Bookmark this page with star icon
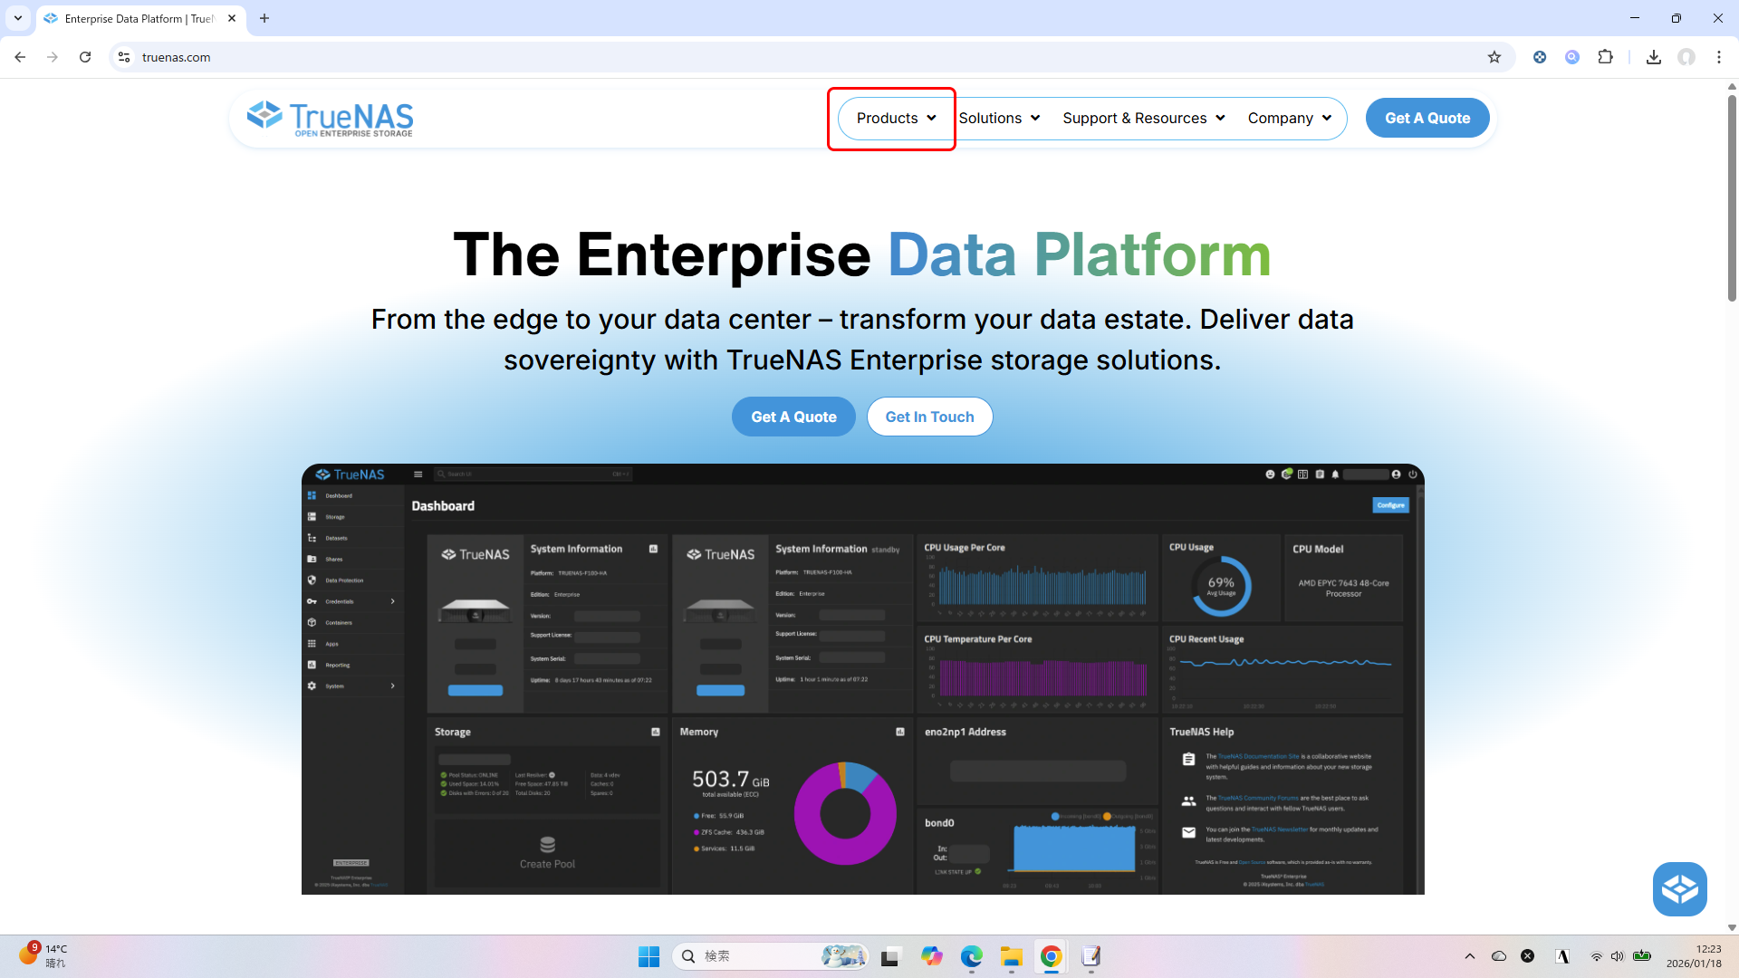Viewport: 1739px width, 978px height. pos(1494,57)
